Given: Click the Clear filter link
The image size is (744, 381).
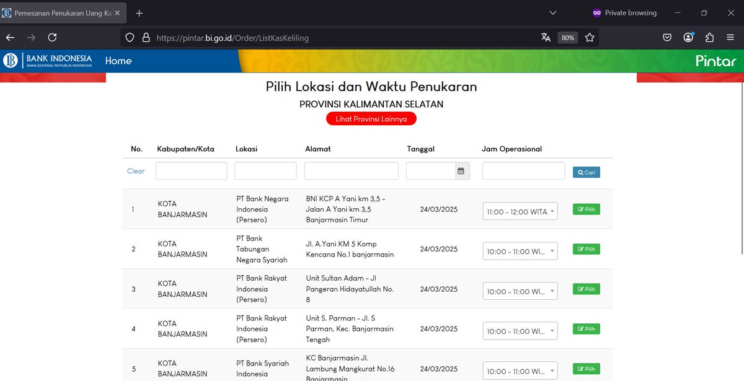Looking at the screenshot, I should (136, 171).
